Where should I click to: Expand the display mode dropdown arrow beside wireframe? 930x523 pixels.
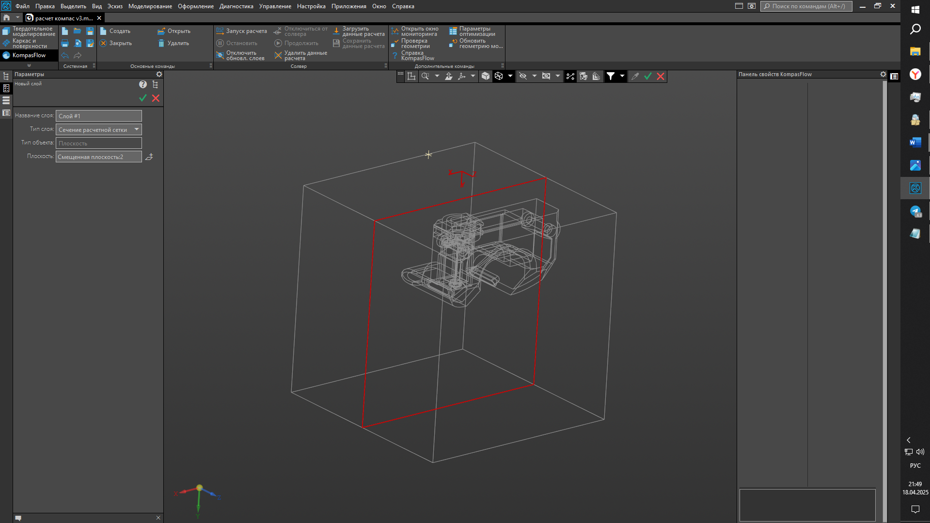coord(510,76)
